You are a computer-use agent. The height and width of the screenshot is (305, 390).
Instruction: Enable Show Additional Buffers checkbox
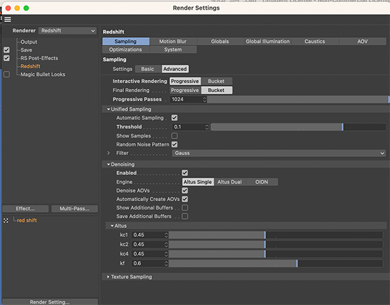(x=185, y=208)
